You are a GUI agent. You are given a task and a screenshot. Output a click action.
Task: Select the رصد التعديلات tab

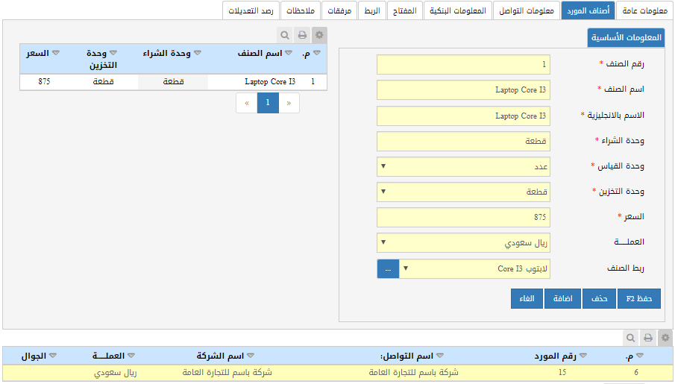click(x=251, y=10)
